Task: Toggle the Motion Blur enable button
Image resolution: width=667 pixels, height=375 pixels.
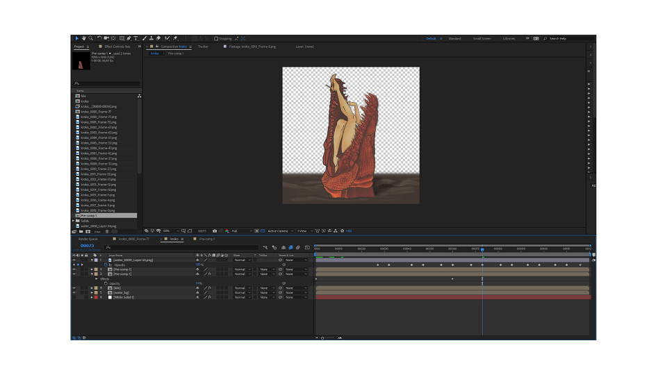Action: coord(298,247)
